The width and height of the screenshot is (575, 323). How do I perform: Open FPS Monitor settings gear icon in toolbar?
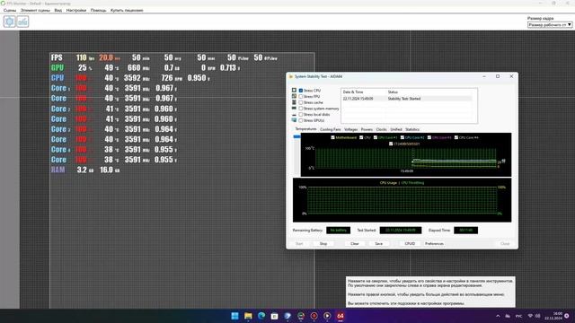pyautogui.click(x=10, y=22)
